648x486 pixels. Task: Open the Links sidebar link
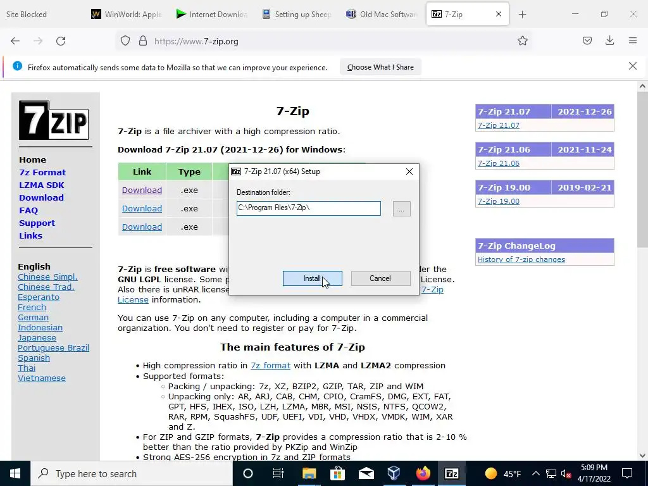pyautogui.click(x=30, y=235)
